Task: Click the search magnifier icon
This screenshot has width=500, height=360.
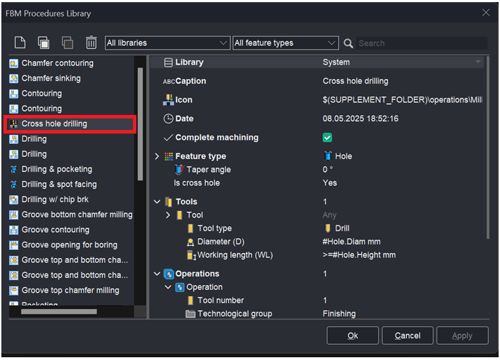Action: [348, 43]
